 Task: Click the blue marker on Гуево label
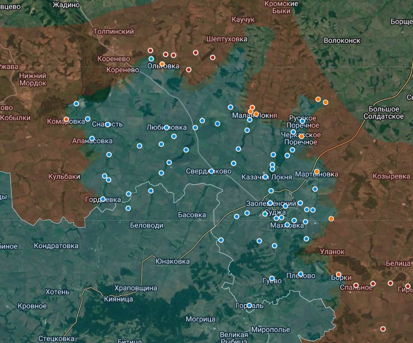(x=272, y=278)
